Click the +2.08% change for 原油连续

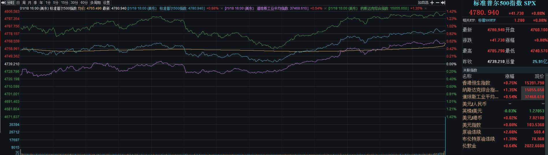(510, 132)
